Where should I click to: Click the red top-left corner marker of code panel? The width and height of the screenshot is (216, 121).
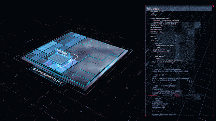click(146, 6)
